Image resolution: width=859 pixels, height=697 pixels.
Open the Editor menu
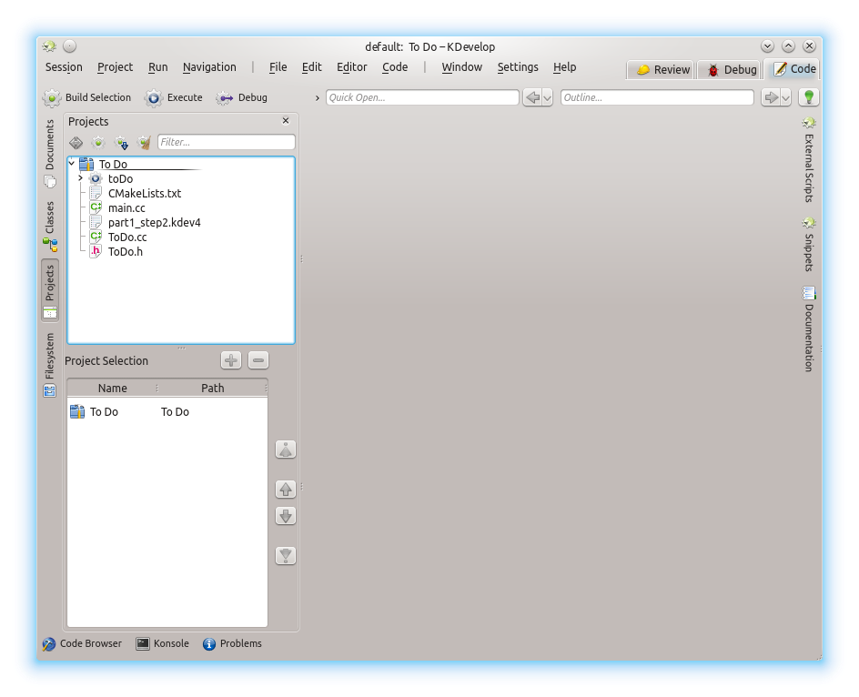(x=352, y=66)
